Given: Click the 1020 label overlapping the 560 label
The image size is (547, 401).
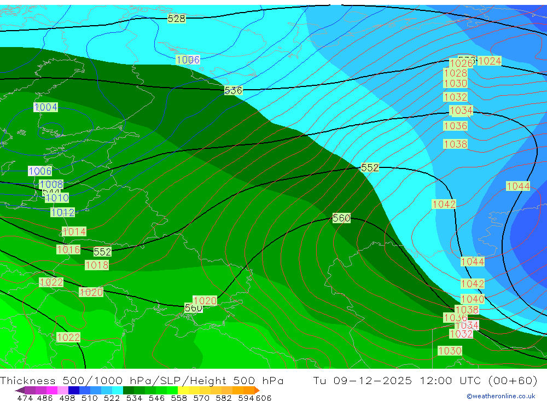Looking at the screenshot, I should pos(205,300).
